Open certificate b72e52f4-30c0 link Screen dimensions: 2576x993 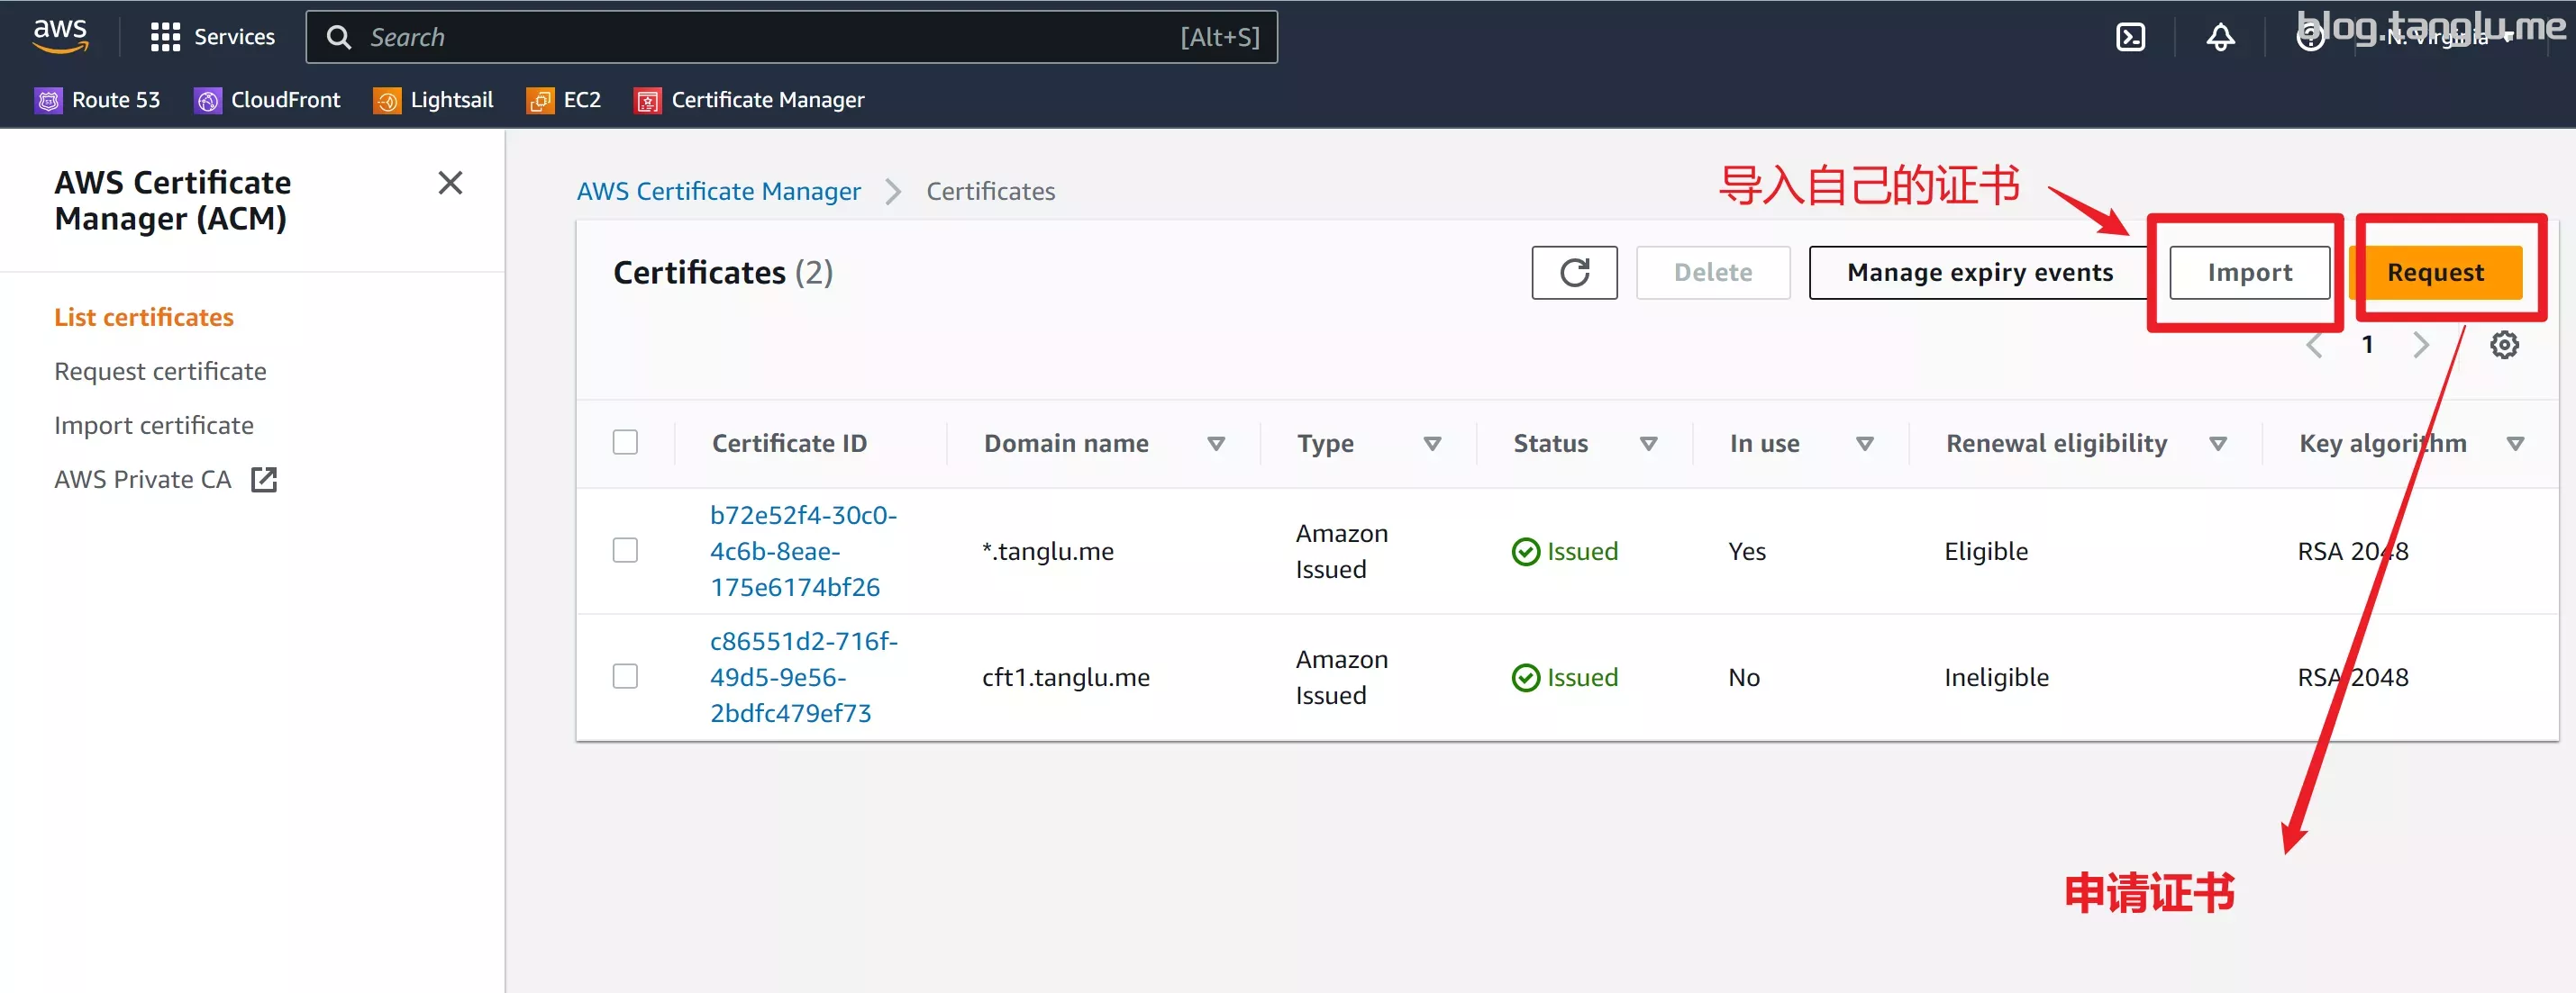(803, 550)
